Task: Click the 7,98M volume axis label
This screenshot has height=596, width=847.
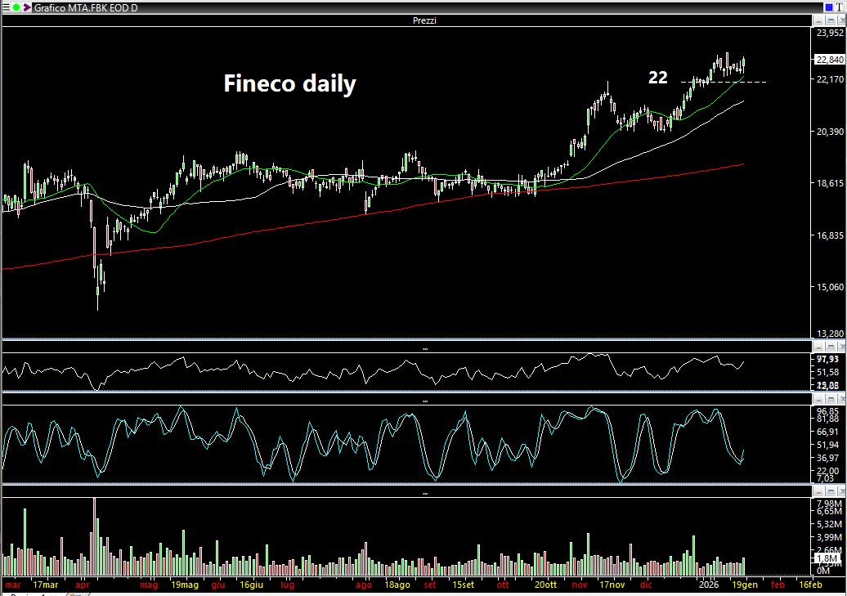Action: [829, 504]
